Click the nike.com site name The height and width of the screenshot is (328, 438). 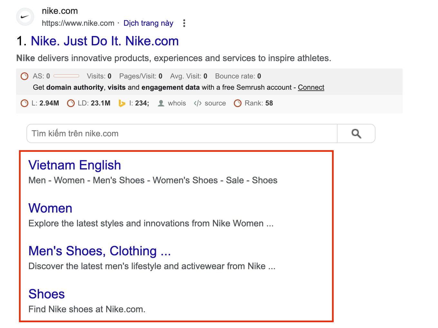[60, 11]
